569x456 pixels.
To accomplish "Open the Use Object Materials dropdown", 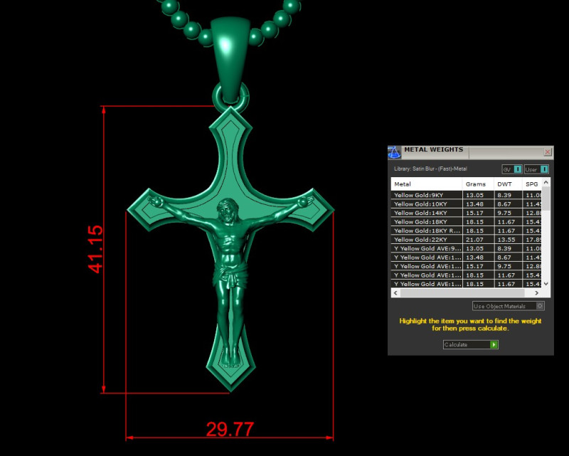I will [501, 306].
